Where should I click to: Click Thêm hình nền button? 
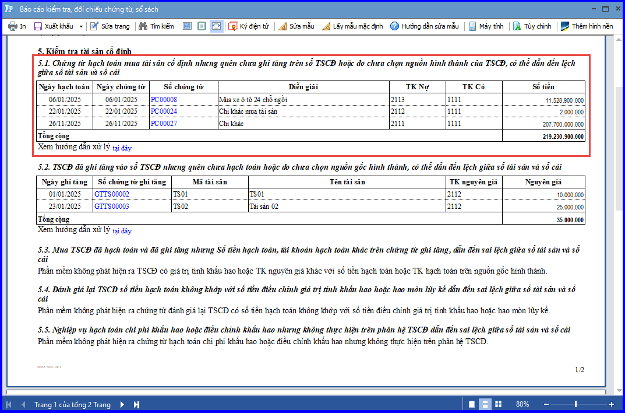click(x=587, y=26)
